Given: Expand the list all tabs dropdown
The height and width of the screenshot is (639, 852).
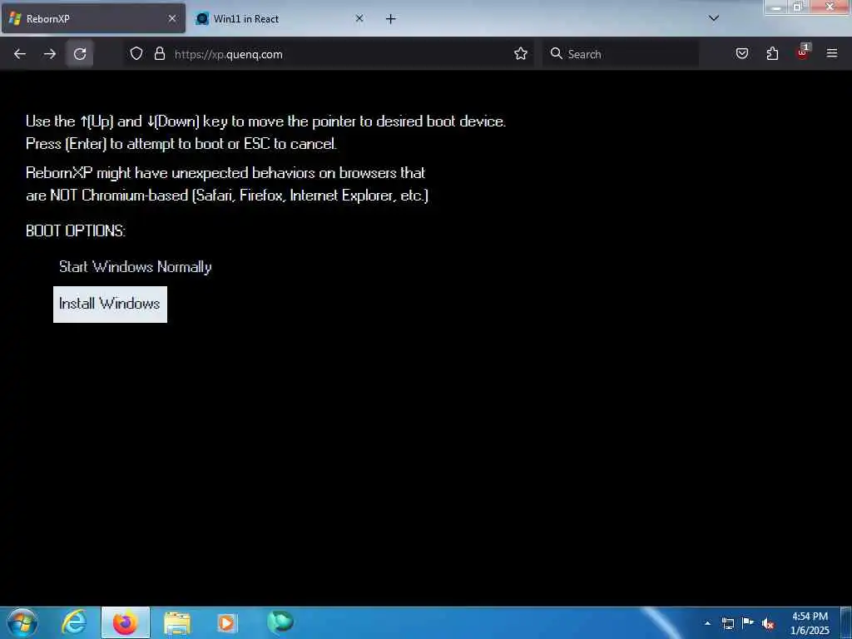Looking at the screenshot, I should tap(714, 18).
